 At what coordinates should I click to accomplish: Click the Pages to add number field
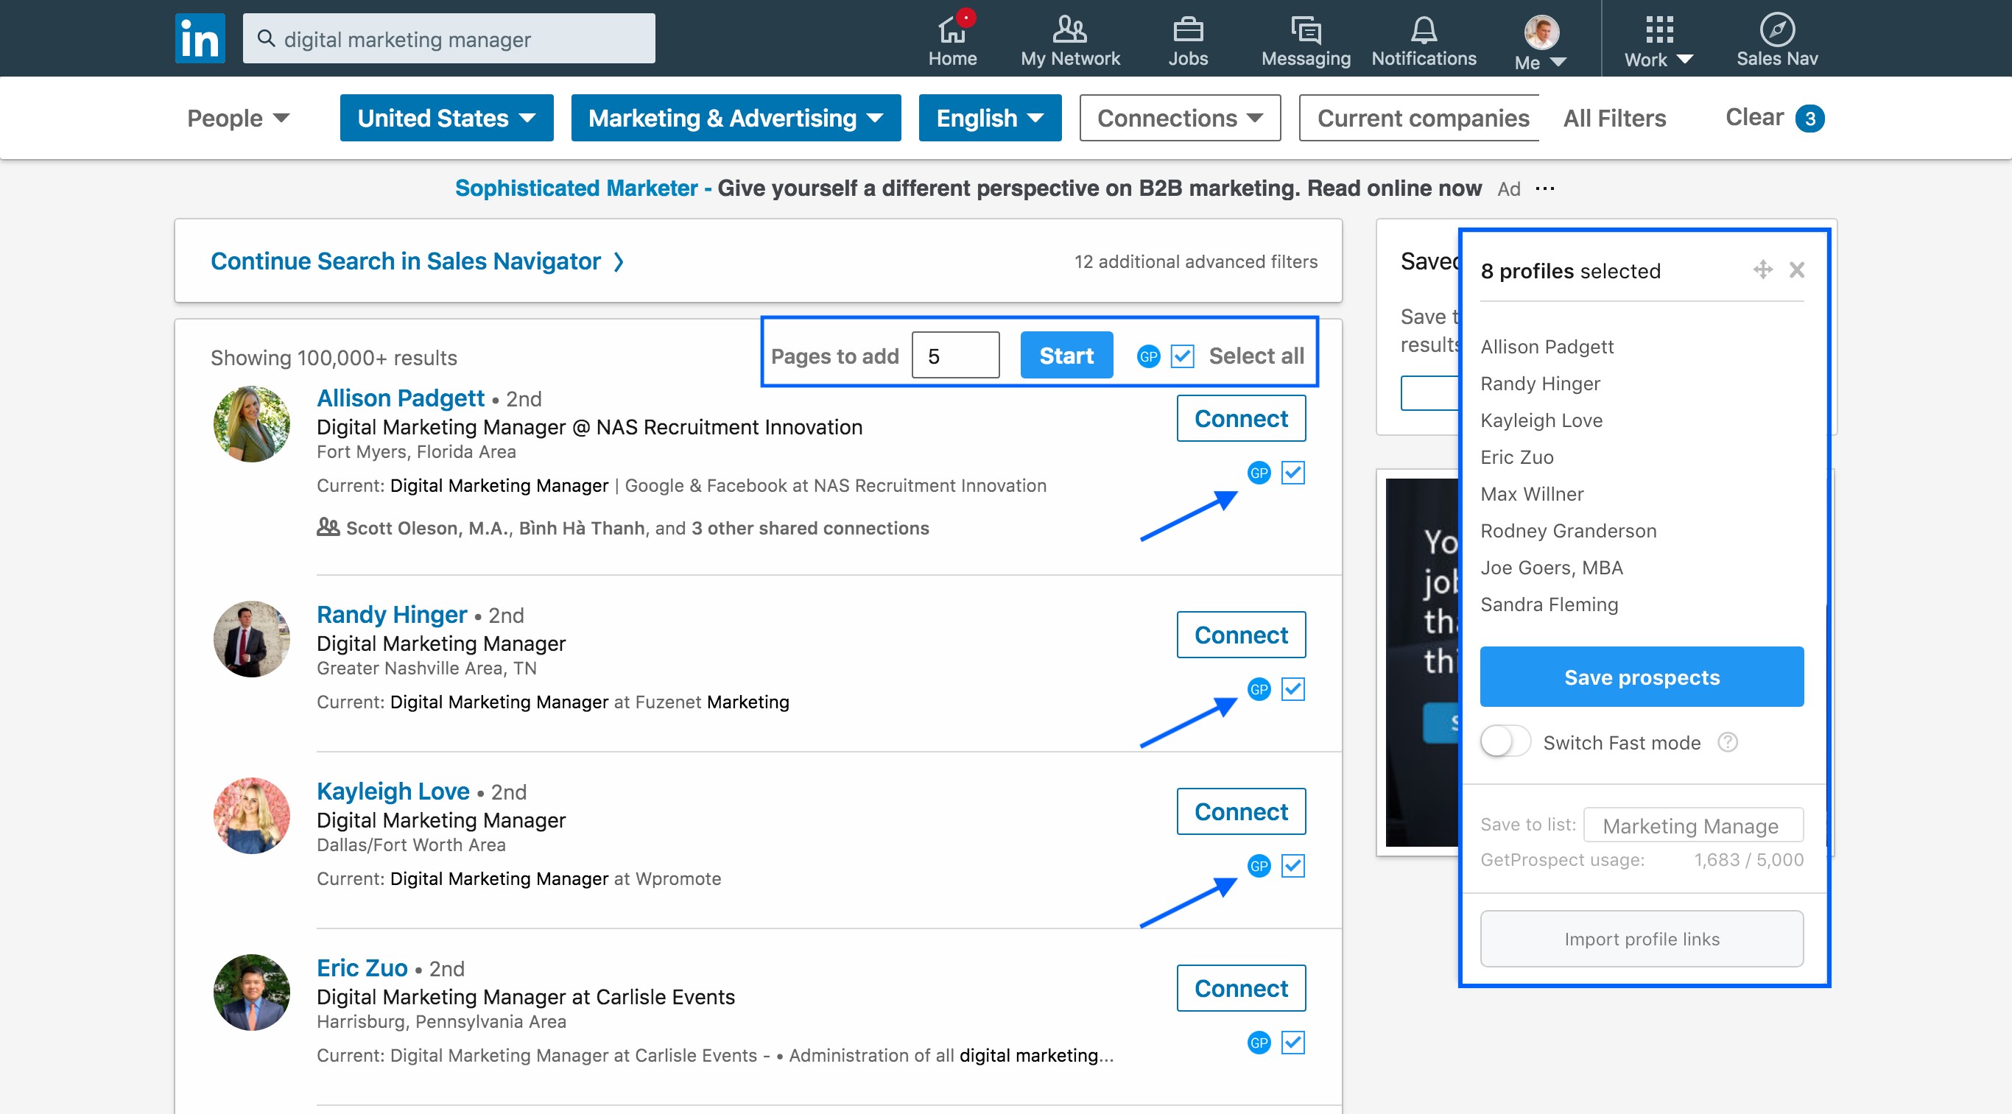tap(955, 355)
